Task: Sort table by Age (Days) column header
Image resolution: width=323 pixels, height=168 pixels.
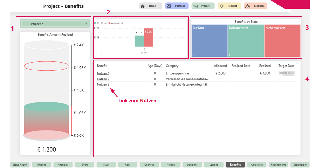Action: (155, 66)
